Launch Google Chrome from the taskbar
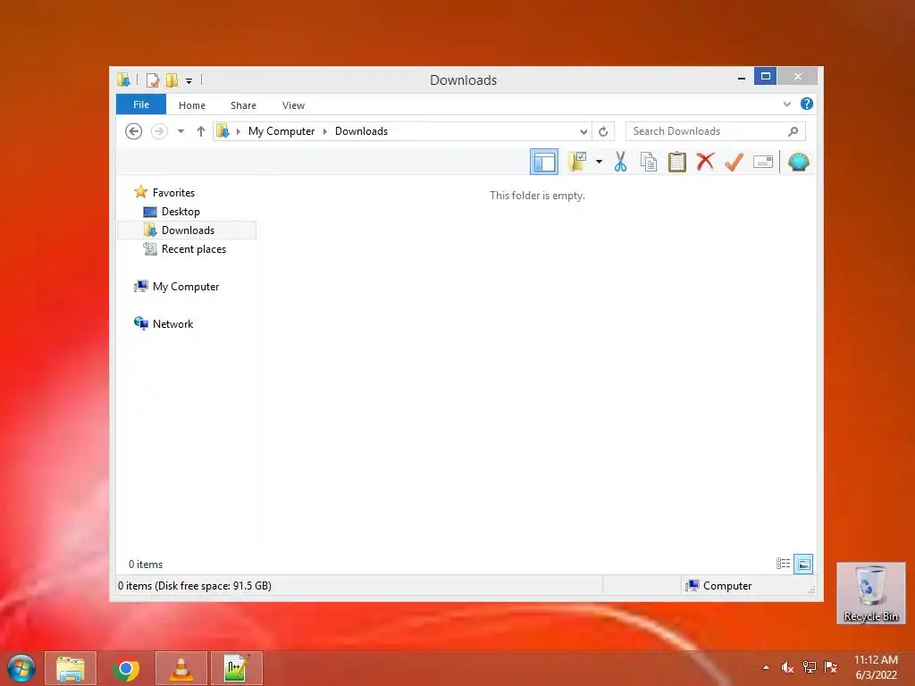Screen dimensions: 915x686 [x=125, y=668]
